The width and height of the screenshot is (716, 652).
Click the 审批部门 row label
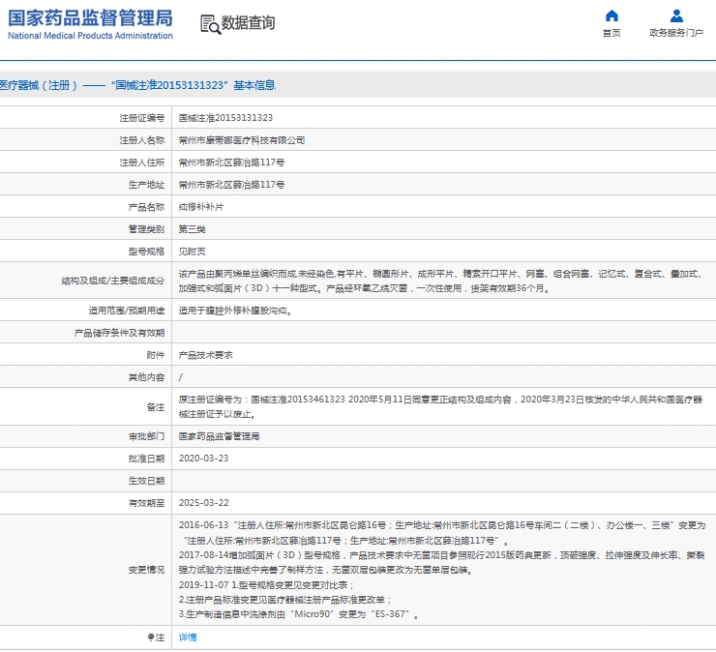tap(146, 436)
